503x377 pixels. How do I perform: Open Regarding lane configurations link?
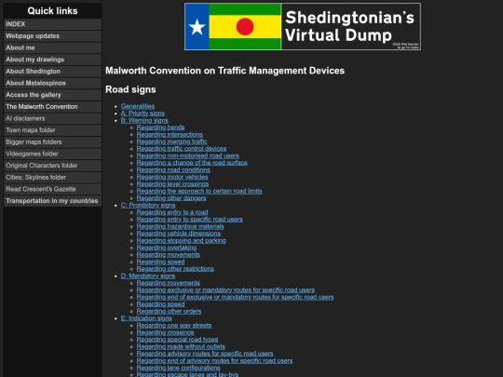(x=178, y=368)
